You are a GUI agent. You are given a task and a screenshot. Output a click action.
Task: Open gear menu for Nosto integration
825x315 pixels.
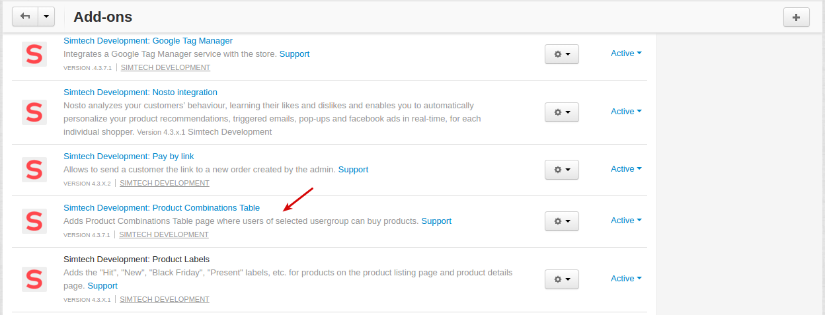pos(562,112)
